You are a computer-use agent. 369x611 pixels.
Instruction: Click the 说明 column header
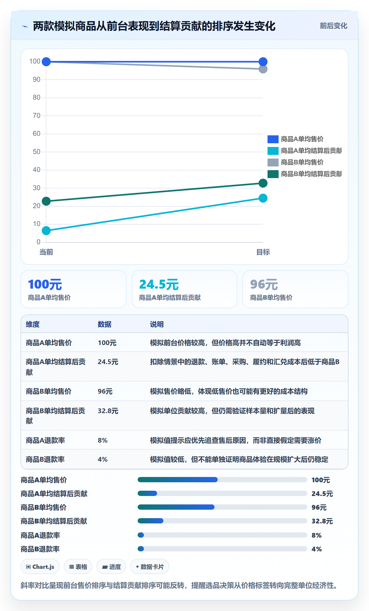[x=157, y=324]
